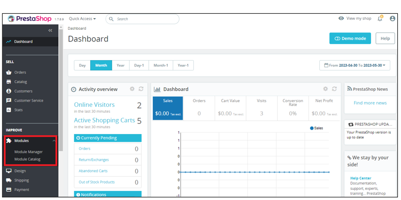Image resolution: width=401 pixels, height=200 pixels.
Task: Open the Find more news link
Action: point(370,103)
